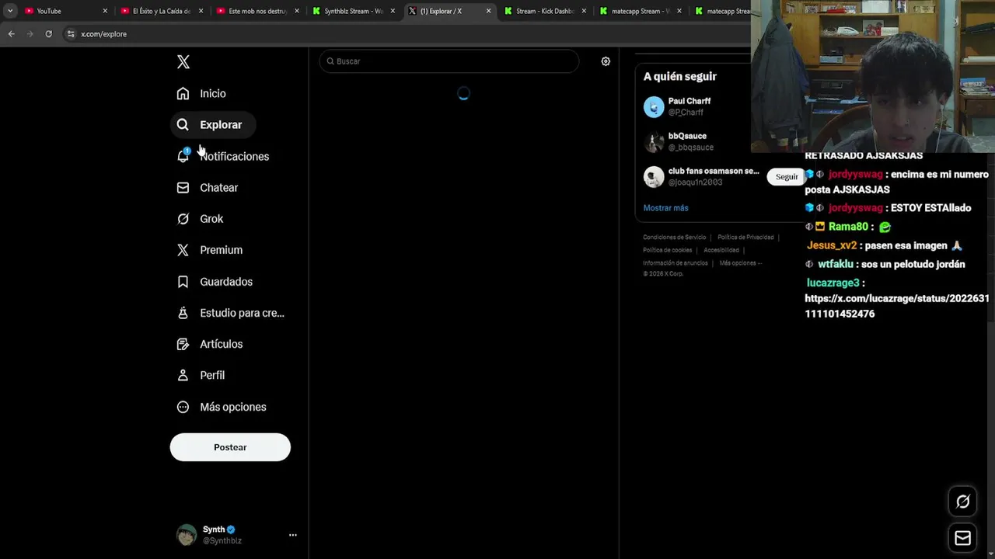Click wtfaklu username in chat
Image resolution: width=995 pixels, height=559 pixels.
pyautogui.click(x=836, y=264)
